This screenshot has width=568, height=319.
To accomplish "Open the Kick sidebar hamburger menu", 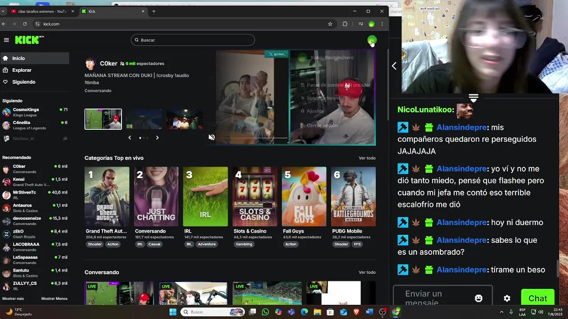I will click(x=6, y=40).
